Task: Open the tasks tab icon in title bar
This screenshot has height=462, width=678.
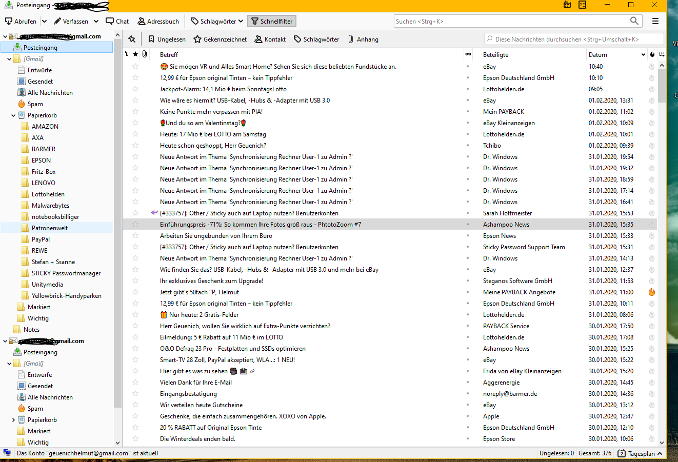Action: click(582, 5)
